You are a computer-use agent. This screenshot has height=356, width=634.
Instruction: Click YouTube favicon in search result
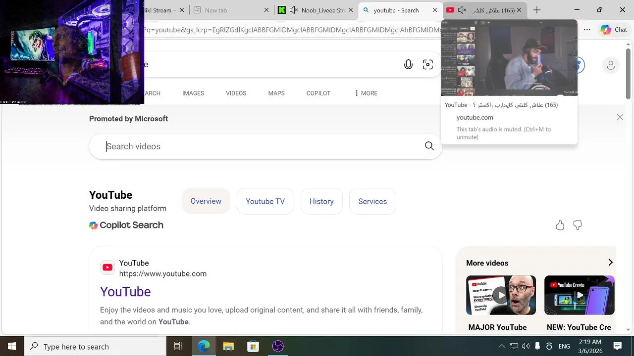pyautogui.click(x=107, y=267)
